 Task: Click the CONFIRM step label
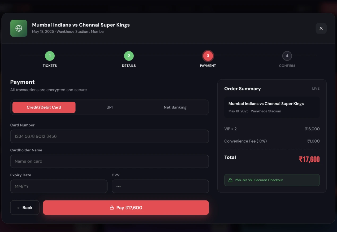[287, 65]
